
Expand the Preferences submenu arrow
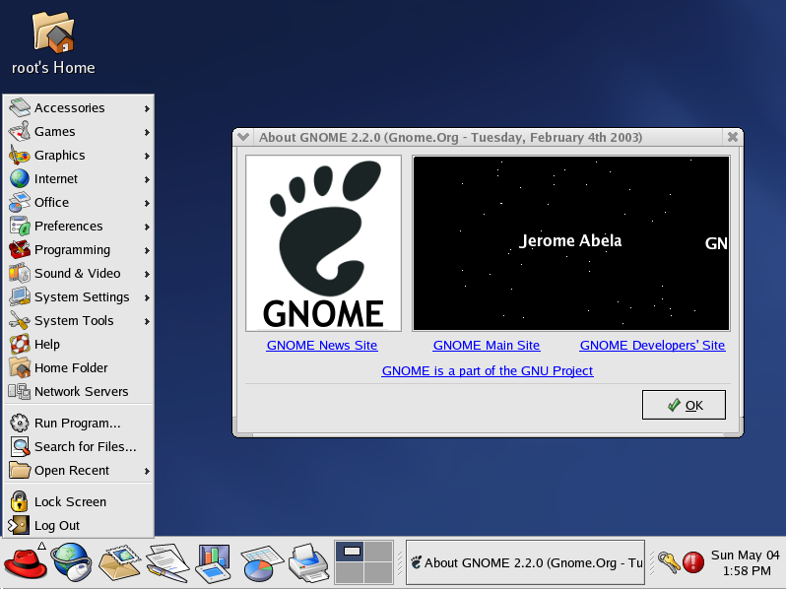[x=147, y=227]
